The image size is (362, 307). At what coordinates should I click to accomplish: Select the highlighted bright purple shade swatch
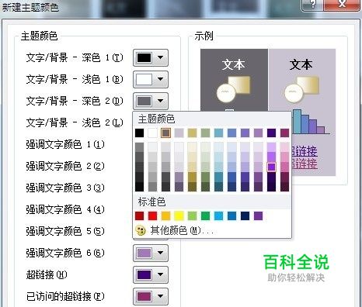coord(271,167)
